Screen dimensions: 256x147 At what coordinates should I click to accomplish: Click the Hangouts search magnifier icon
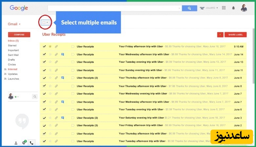[x=35, y=96]
